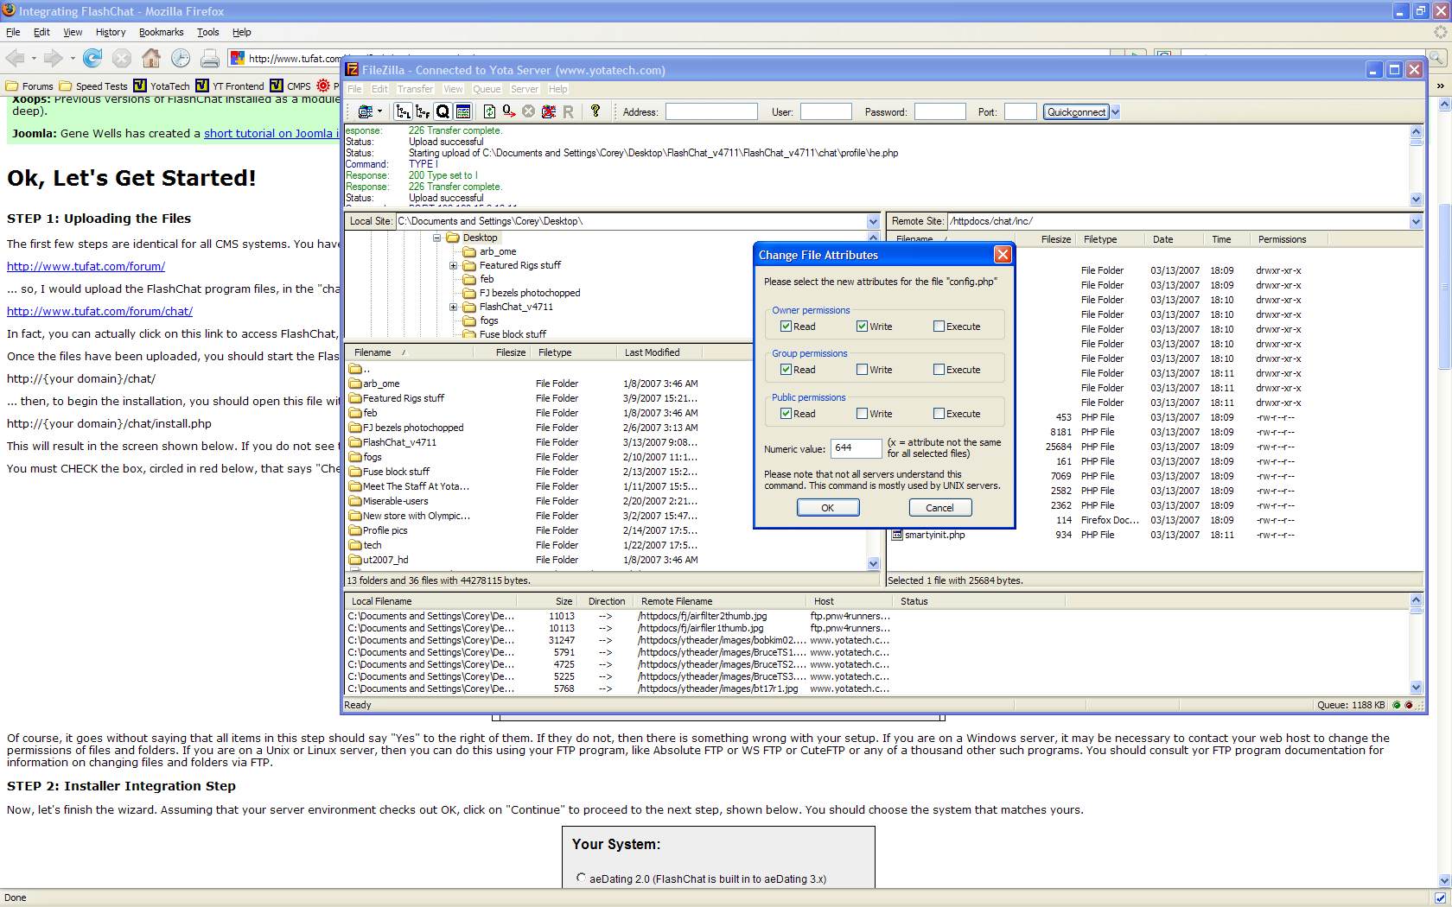
Task: Uncheck Group Read permission
Action: coord(786,370)
